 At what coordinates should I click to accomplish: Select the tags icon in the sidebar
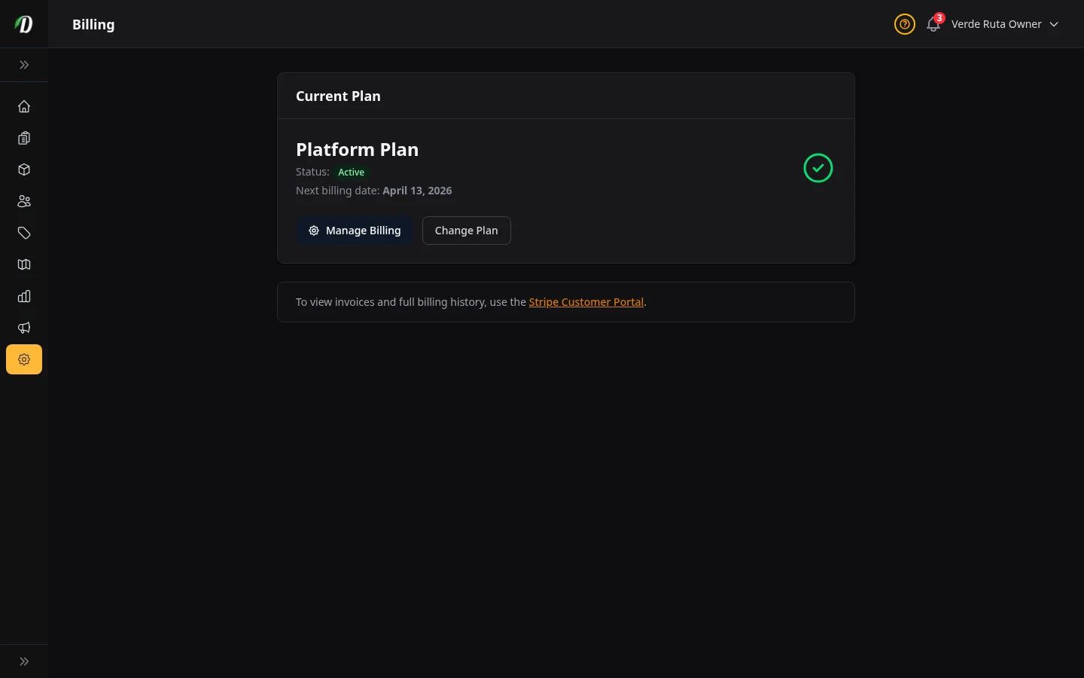[x=24, y=233]
